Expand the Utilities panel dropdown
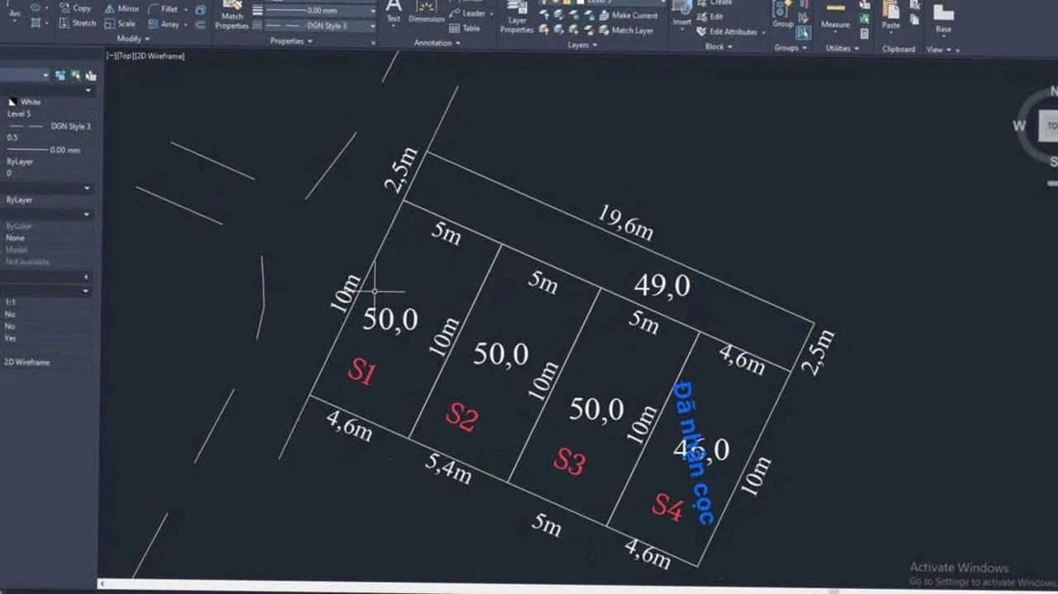 [842, 48]
